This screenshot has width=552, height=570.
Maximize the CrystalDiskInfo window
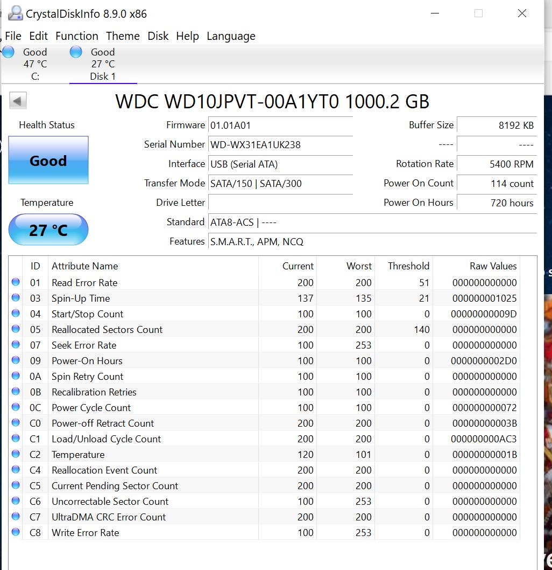tap(478, 13)
